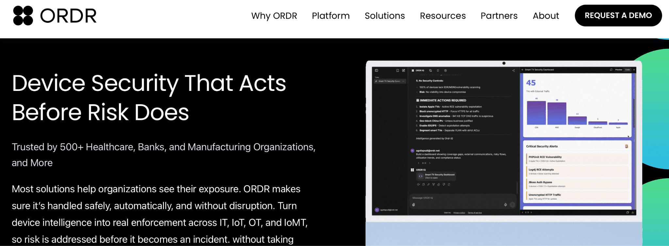
Task: Select the Log4j RCE Attempts alert
Action: (577, 171)
